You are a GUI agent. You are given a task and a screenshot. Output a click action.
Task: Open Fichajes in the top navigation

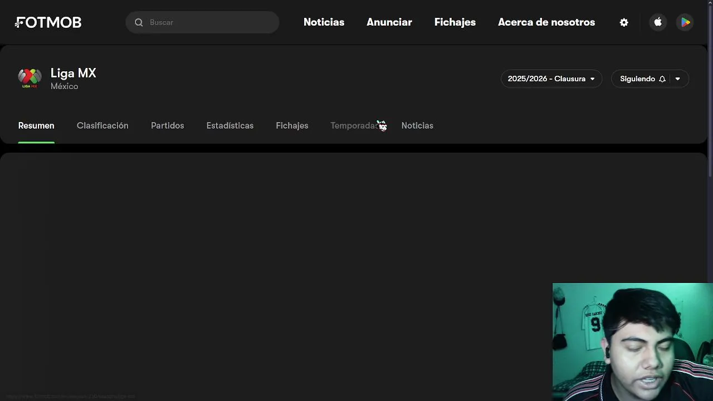pos(455,22)
